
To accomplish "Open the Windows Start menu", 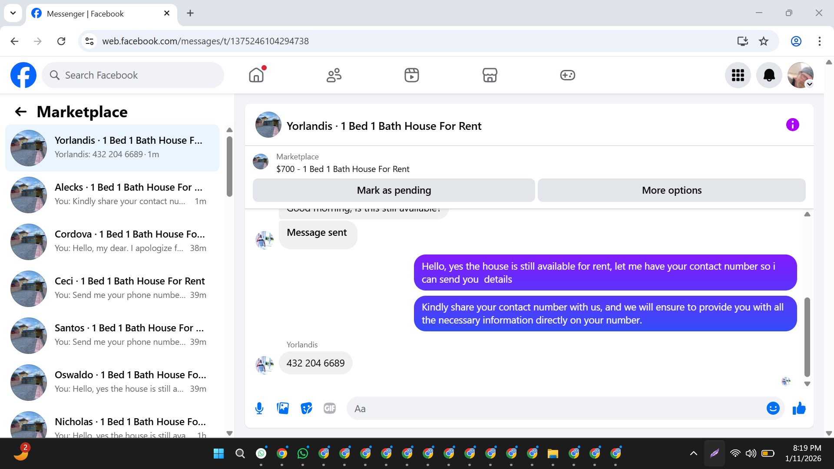I will click(218, 453).
